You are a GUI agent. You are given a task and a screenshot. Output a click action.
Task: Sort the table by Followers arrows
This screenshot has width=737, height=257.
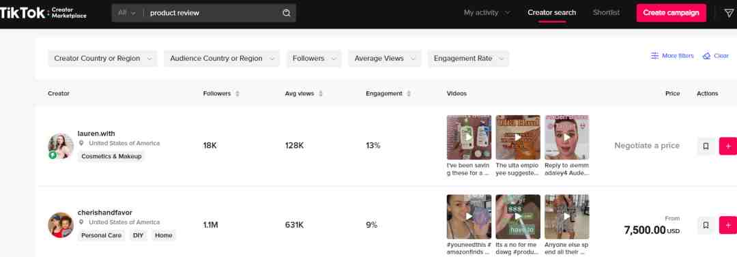(237, 94)
